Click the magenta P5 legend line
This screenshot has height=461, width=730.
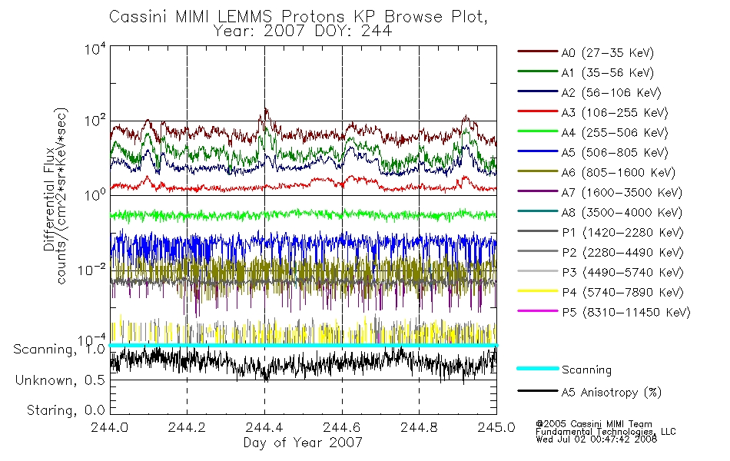538,311
